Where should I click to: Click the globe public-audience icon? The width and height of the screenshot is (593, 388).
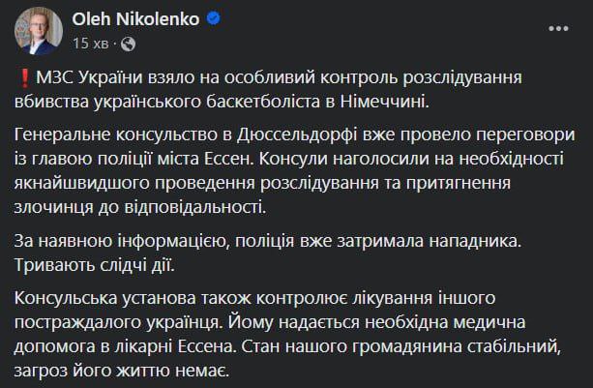click(129, 45)
